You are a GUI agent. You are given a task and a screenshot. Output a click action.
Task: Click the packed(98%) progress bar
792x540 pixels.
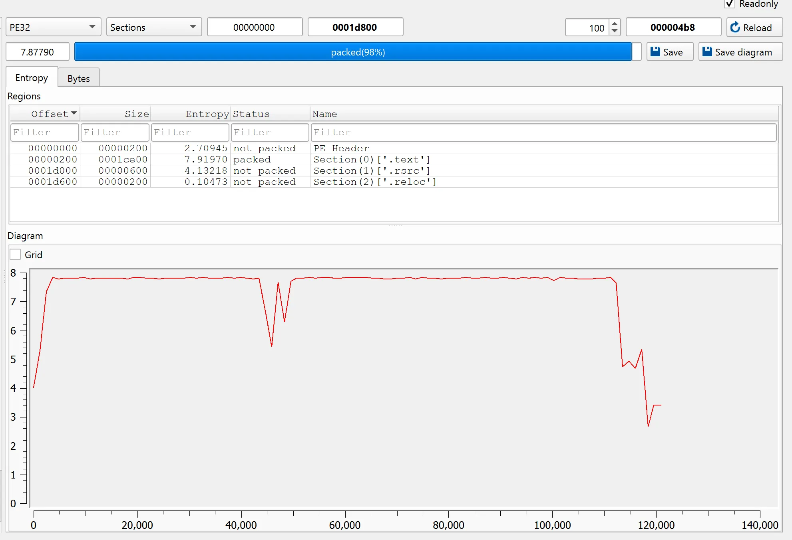(357, 52)
